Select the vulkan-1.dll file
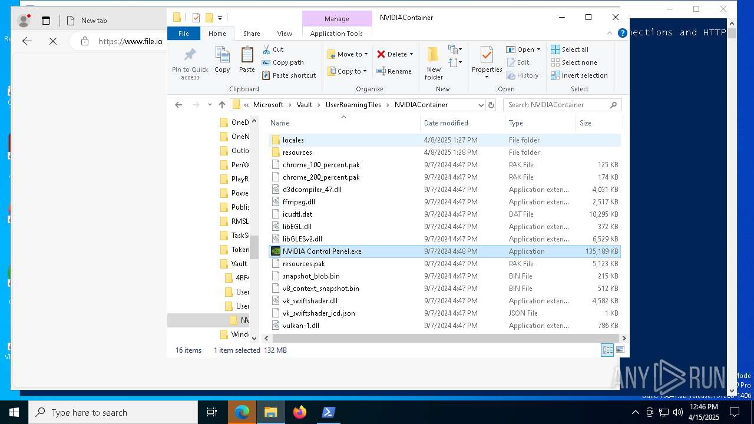The height and width of the screenshot is (424, 754). click(445, 326)
